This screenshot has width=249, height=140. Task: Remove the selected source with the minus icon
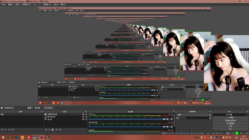coord(49,130)
